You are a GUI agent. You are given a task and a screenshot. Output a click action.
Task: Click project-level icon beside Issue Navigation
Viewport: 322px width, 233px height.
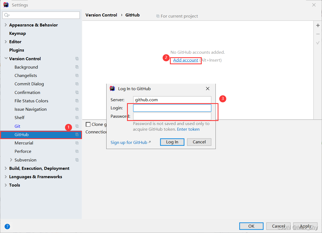click(x=77, y=109)
